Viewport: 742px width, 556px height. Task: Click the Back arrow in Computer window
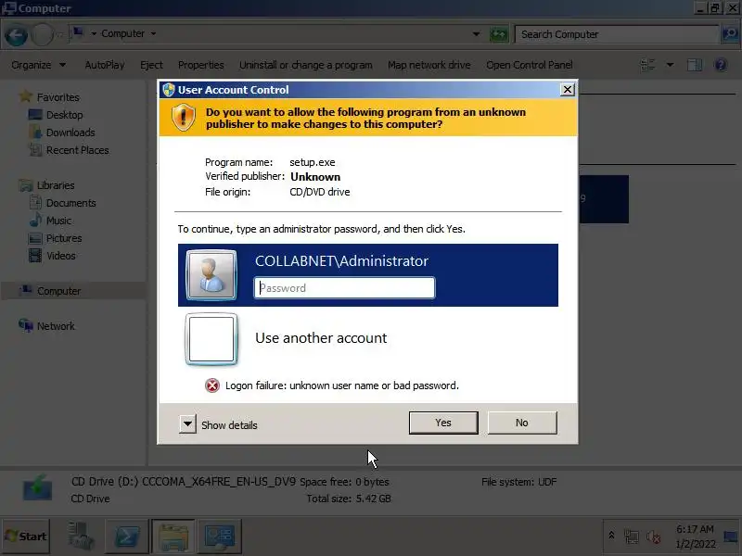(16, 35)
